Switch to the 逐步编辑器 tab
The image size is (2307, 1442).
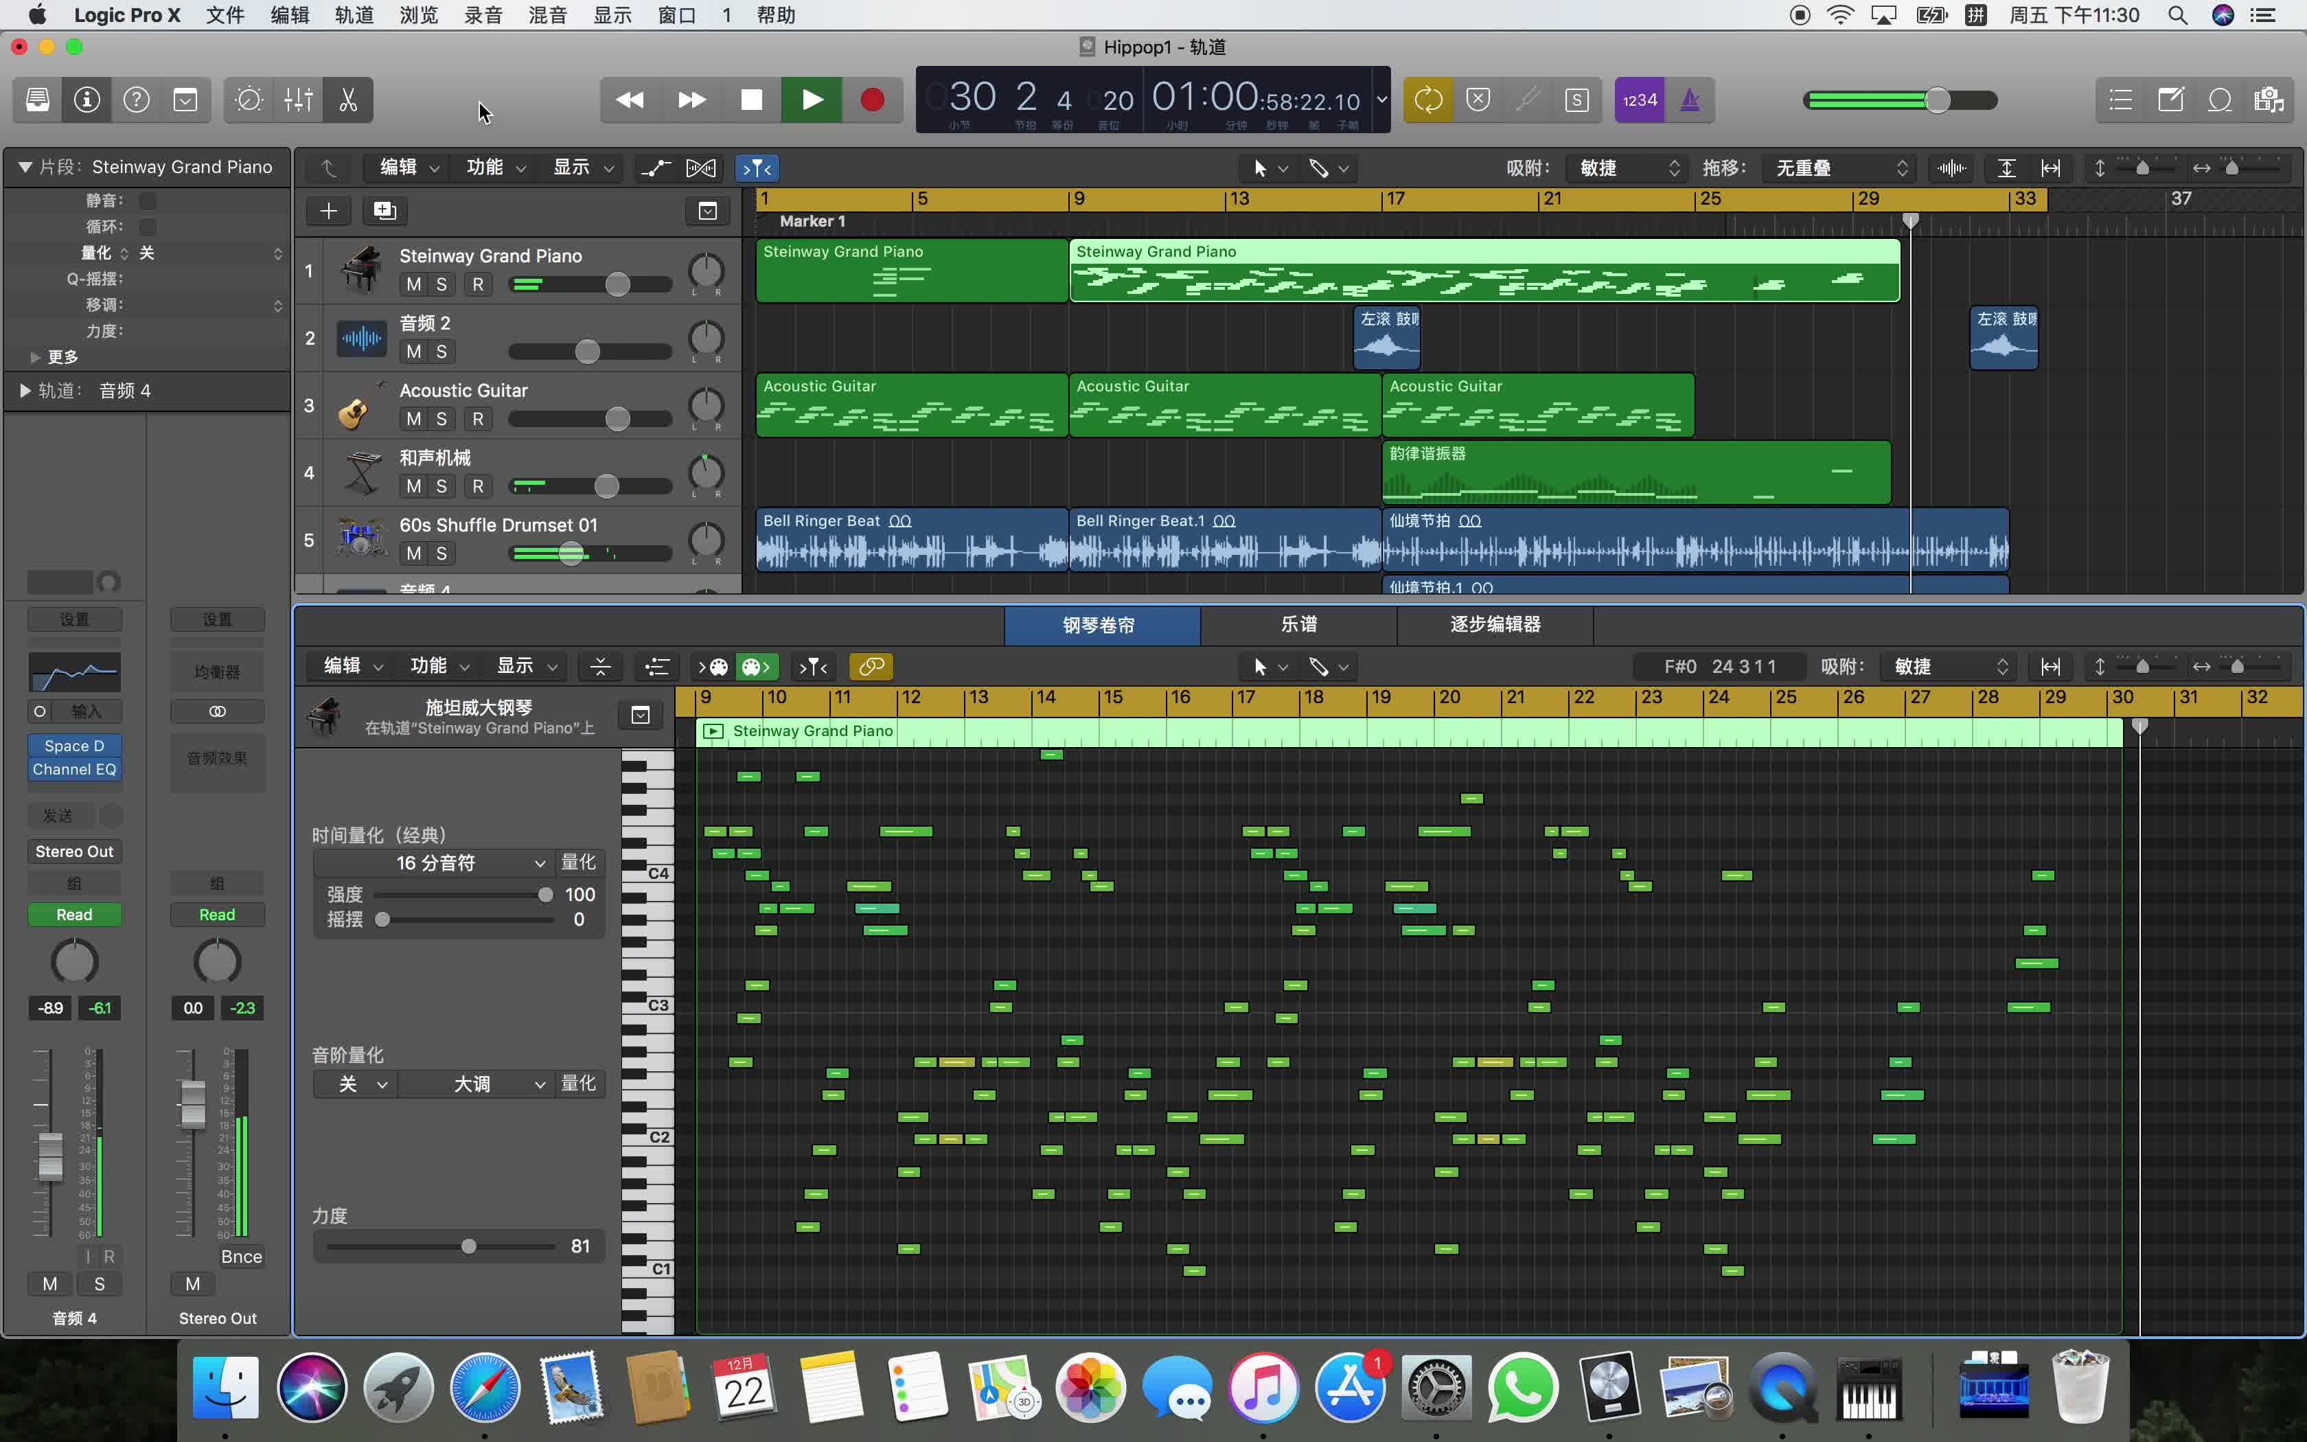[x=1495, y=625]
